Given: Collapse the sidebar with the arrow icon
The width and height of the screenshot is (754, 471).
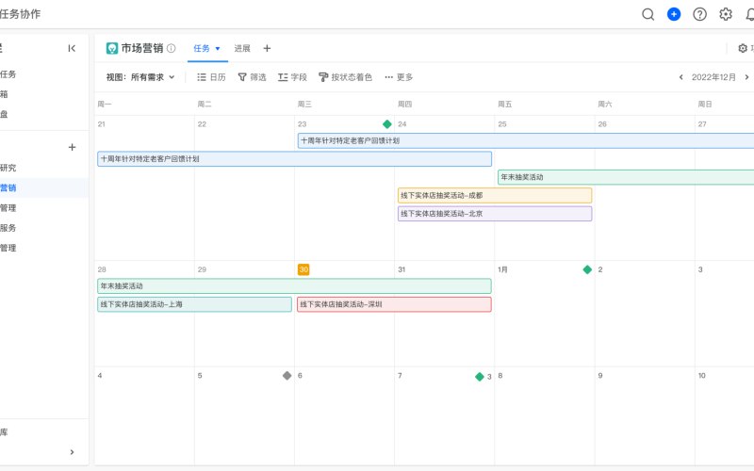Looking at the screenshot, I should tap(72, 48).
